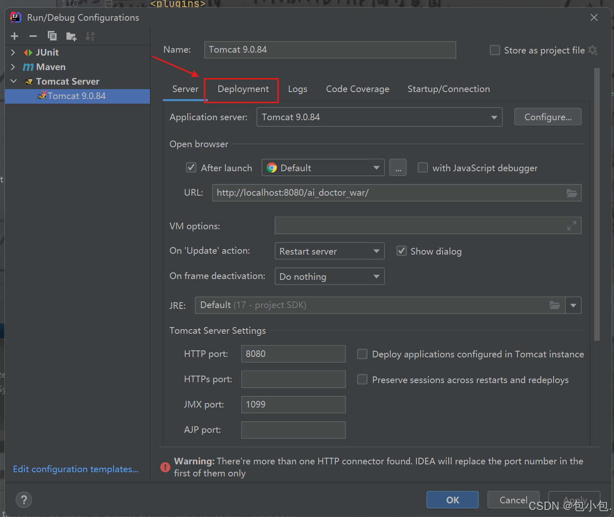Check Deploy applications configured in Tomcat instance

tap(363, 354)
